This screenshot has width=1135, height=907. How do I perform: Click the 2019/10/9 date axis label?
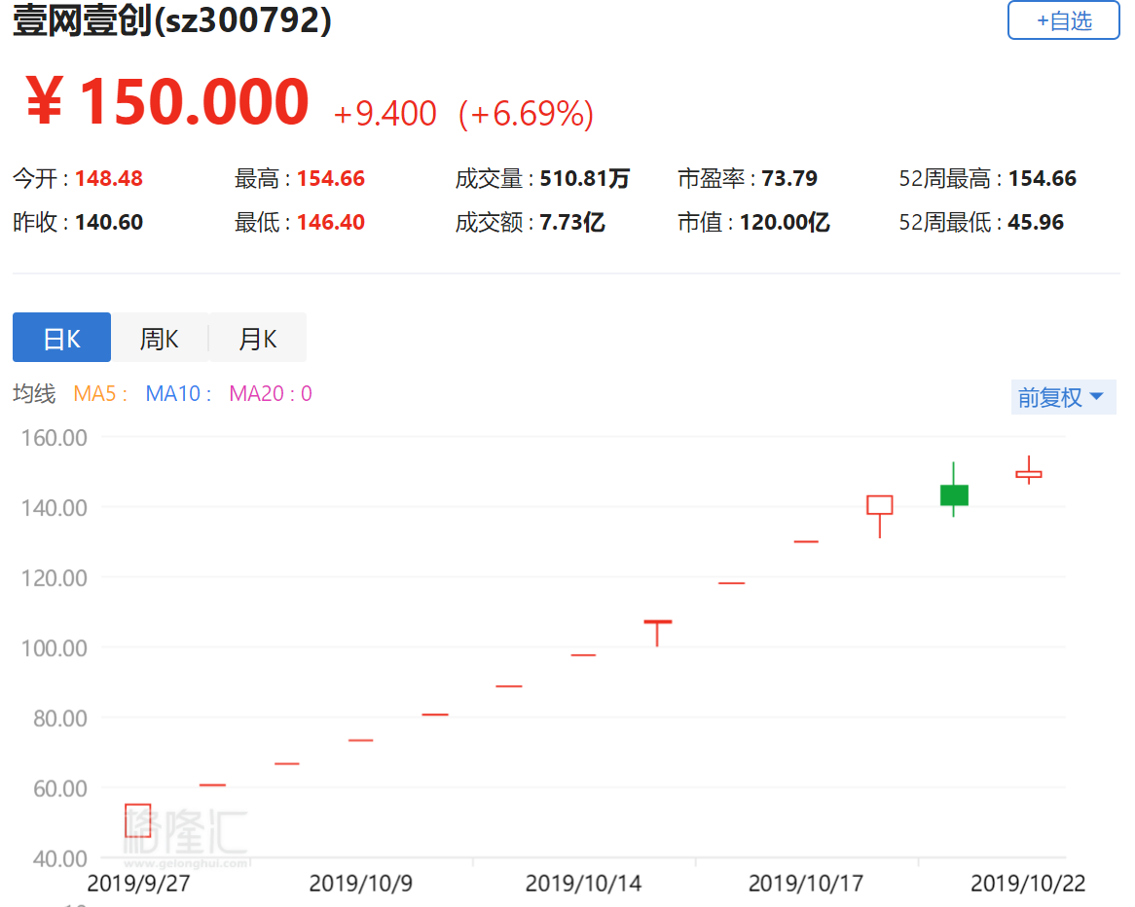pos(360,883)
